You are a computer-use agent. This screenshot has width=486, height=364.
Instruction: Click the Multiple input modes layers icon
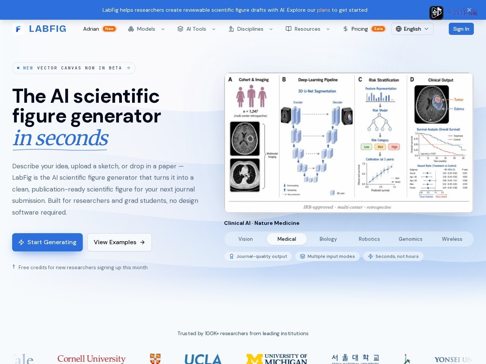coord(303,256)
